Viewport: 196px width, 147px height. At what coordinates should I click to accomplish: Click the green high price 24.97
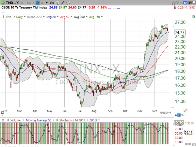click(63, 8)
